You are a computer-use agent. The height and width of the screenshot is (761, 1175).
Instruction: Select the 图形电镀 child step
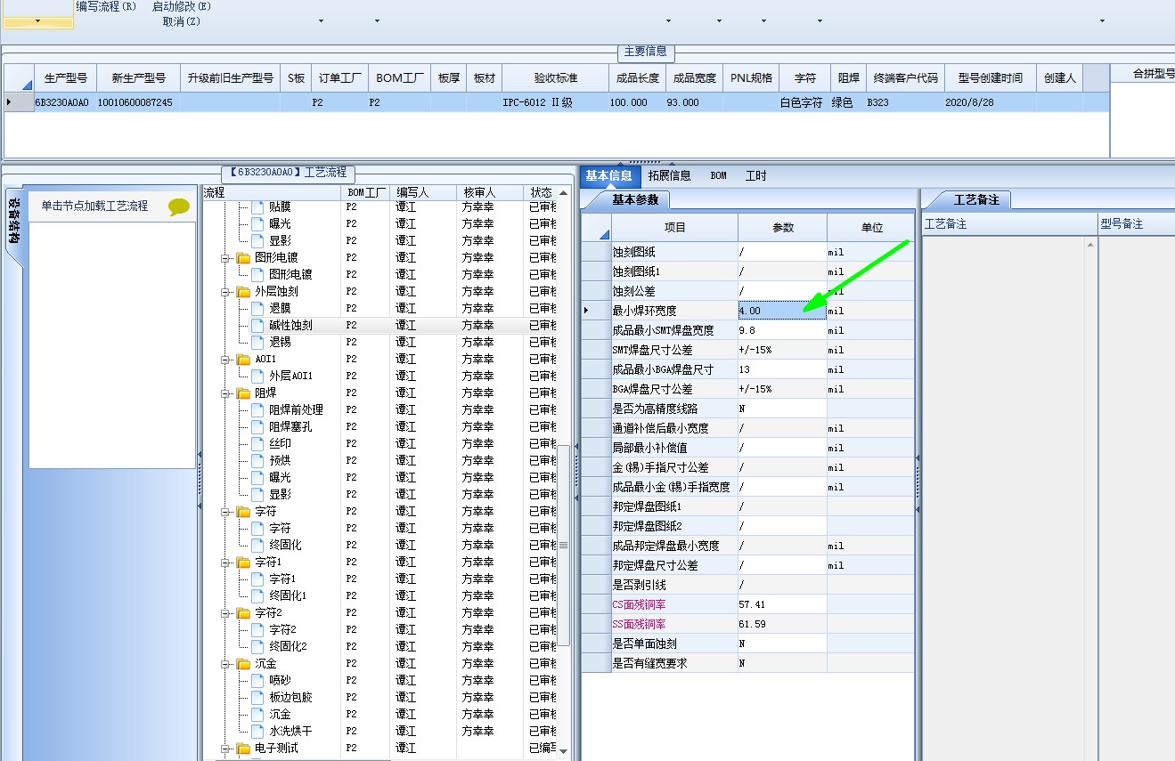click(x=290, y=275)
